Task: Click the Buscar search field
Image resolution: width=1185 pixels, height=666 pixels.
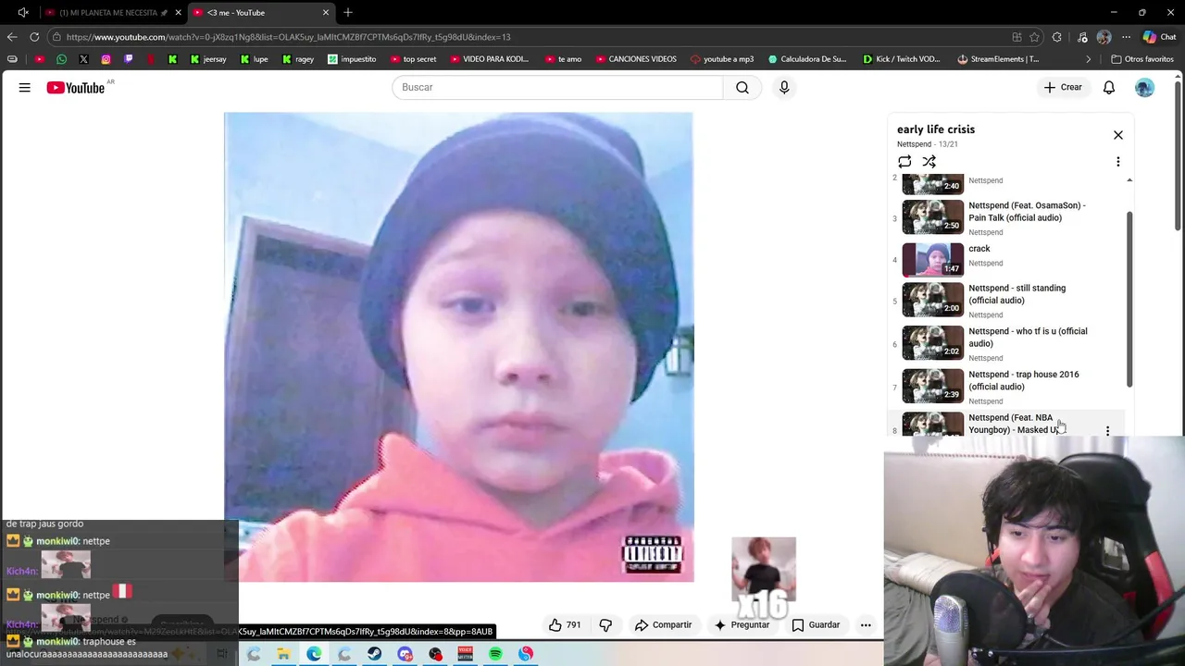Action: (x=557, y=87)
